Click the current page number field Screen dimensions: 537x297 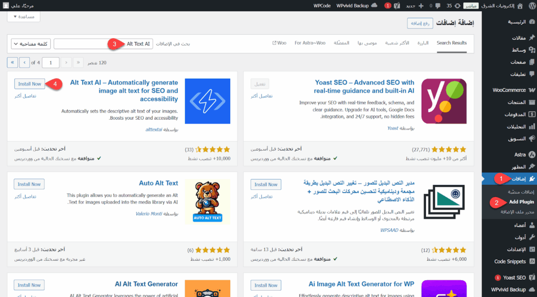point(51,62)
